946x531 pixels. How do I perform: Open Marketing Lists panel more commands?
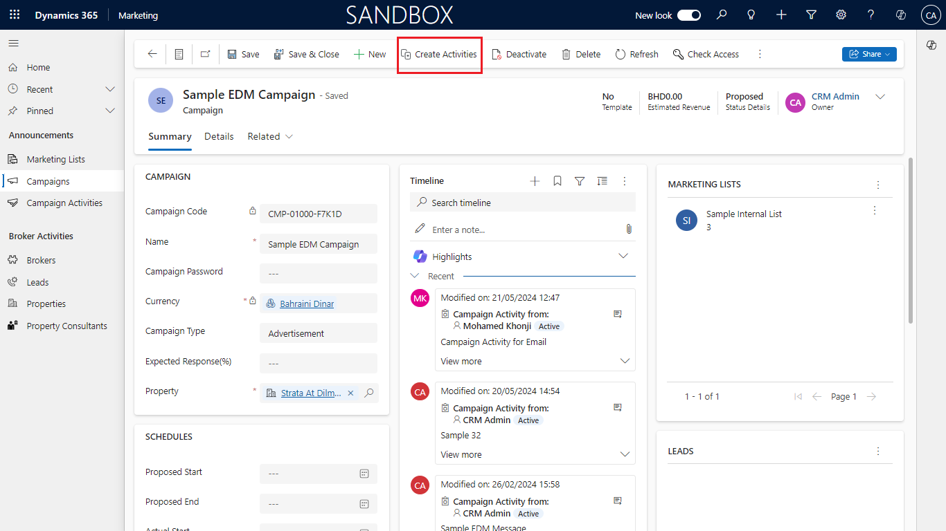click(x=878, y=185)
